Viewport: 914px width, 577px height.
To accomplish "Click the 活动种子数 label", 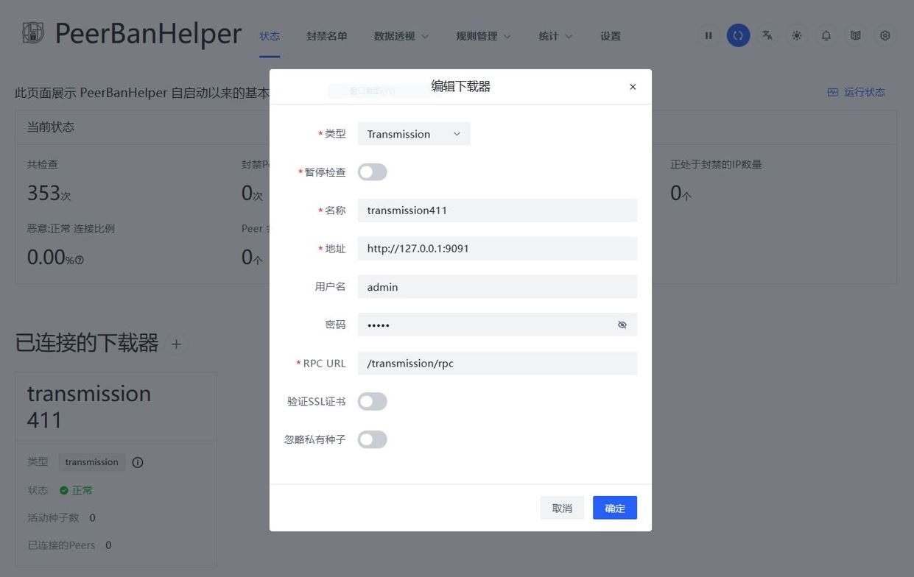I will pos(53,517).
